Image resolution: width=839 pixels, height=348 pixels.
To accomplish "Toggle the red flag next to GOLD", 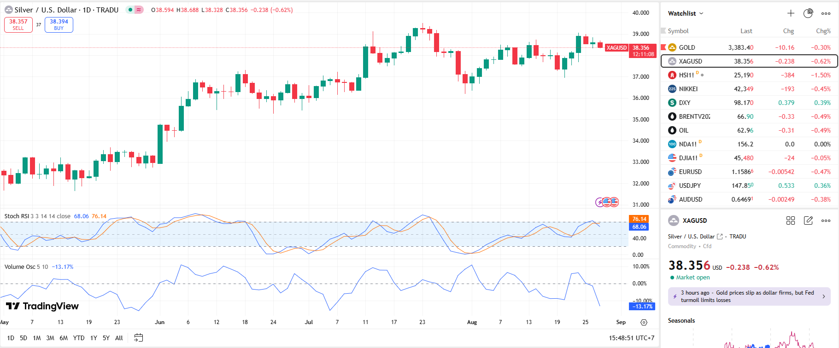I will (x=663, y=47).
